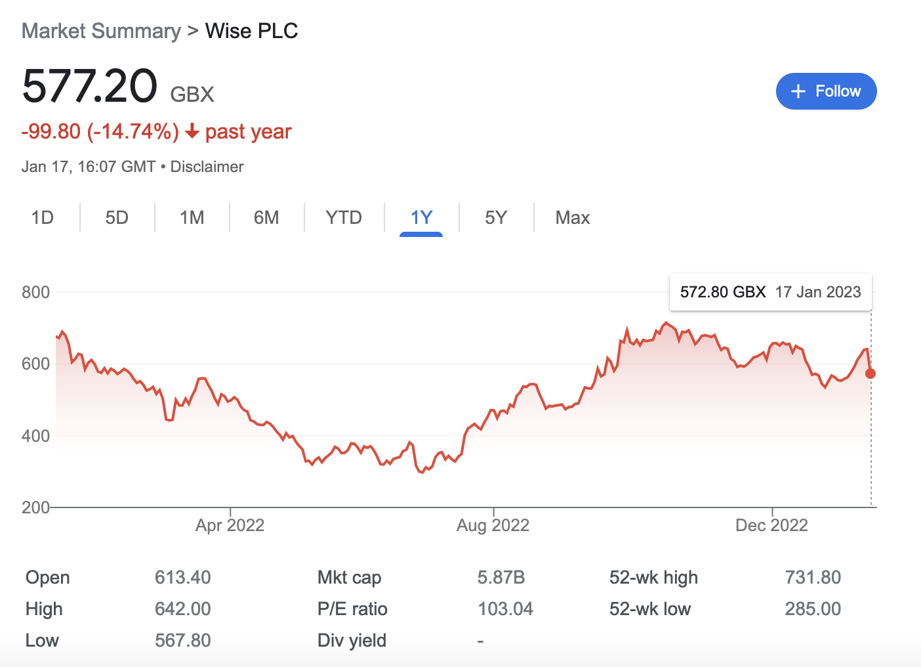Switch to the 5D range tab

(117, 217)
